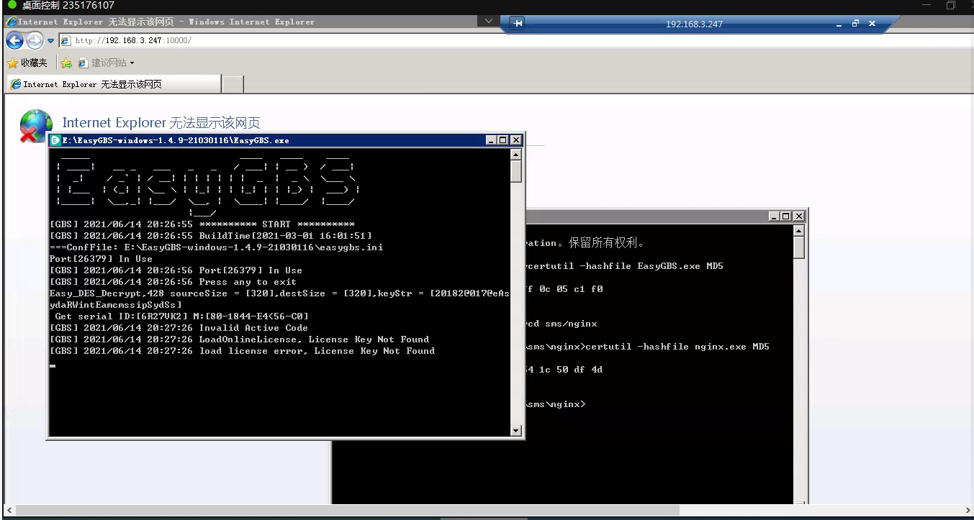The image size is (974, 520).
Task: Restore down the 192.168.3.247 remote session
Action: coord(855,24)
